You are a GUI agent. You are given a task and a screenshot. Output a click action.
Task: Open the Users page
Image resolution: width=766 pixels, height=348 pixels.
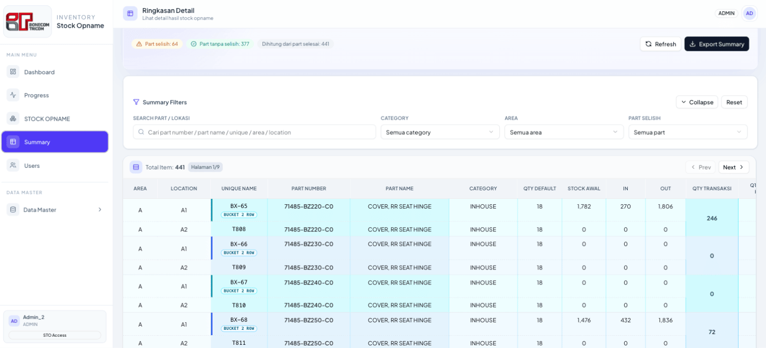(55, 165)
